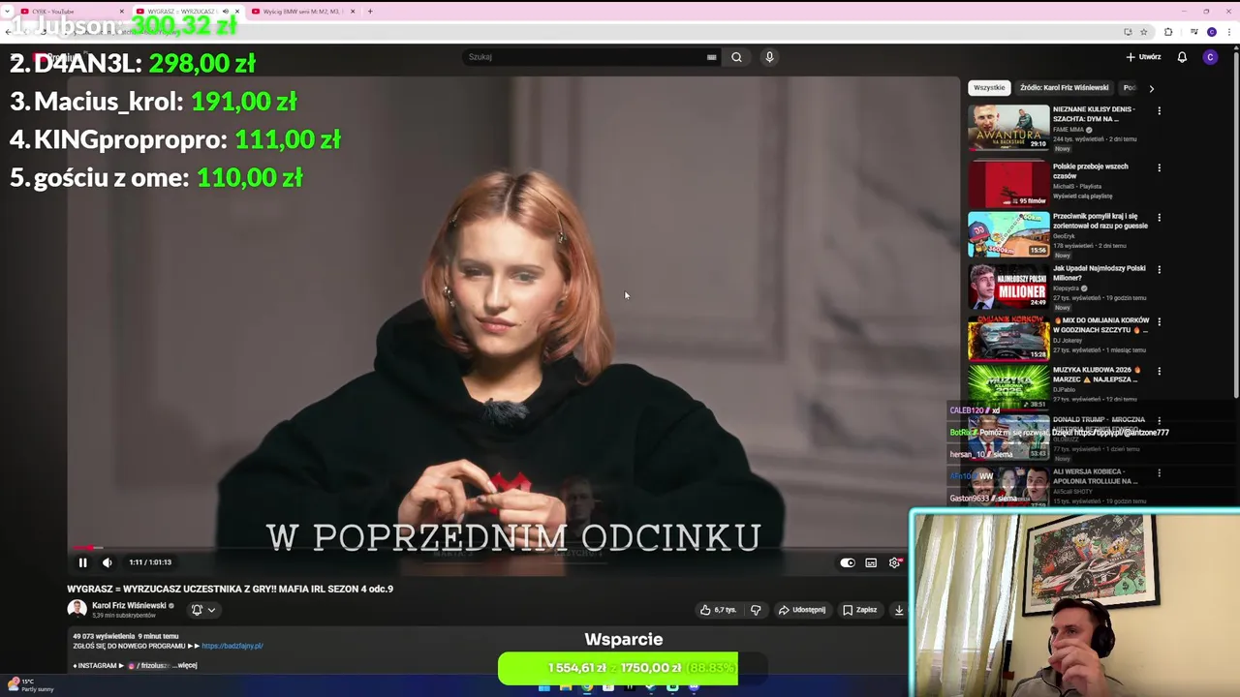The image size is (1240, 697).
Task: Close the CYRK - YouTube browser tab
Action: click(121, 12)
